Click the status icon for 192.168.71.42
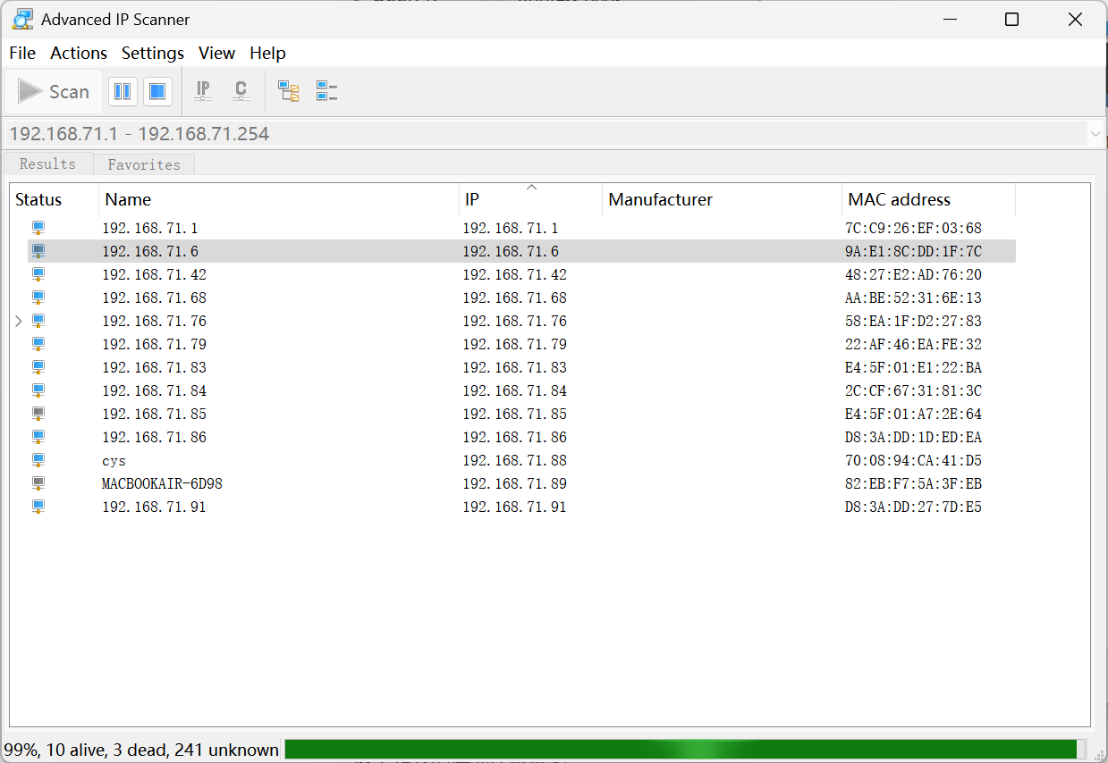The height and width of the screenshot is (763, 1108). tap(38, 274)
